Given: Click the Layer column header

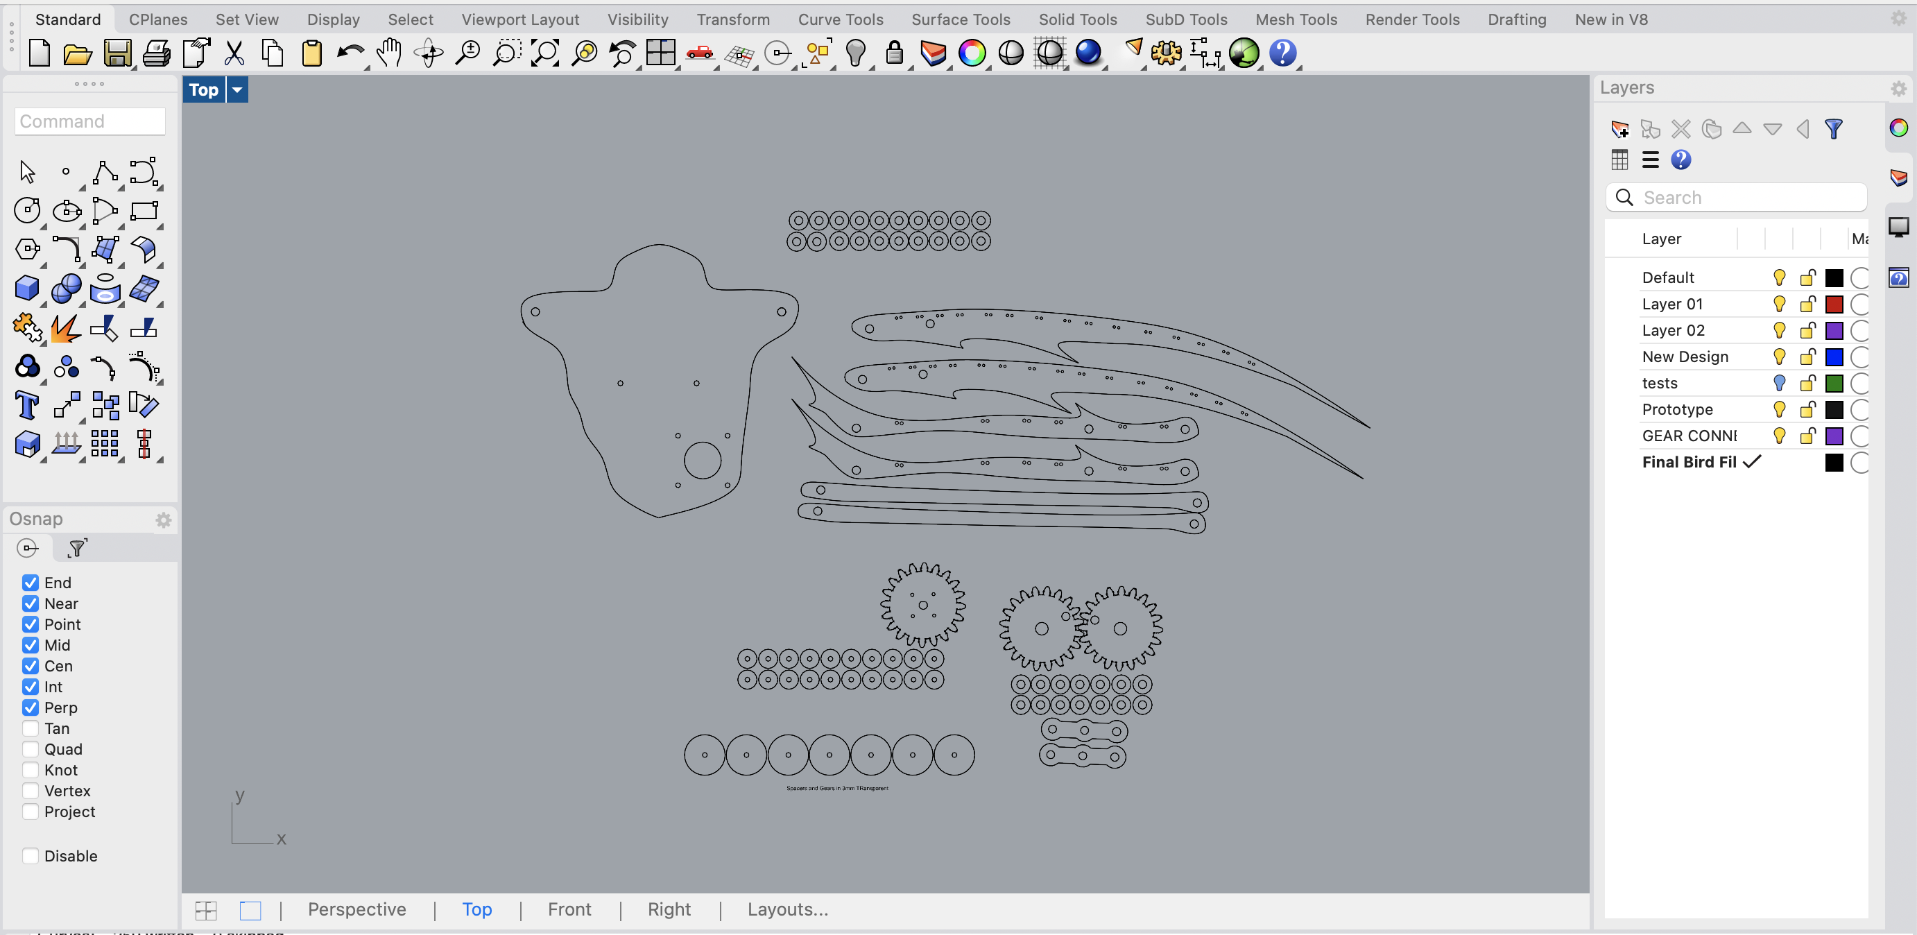Looking at the screenshot, I should click(1661, 239).
